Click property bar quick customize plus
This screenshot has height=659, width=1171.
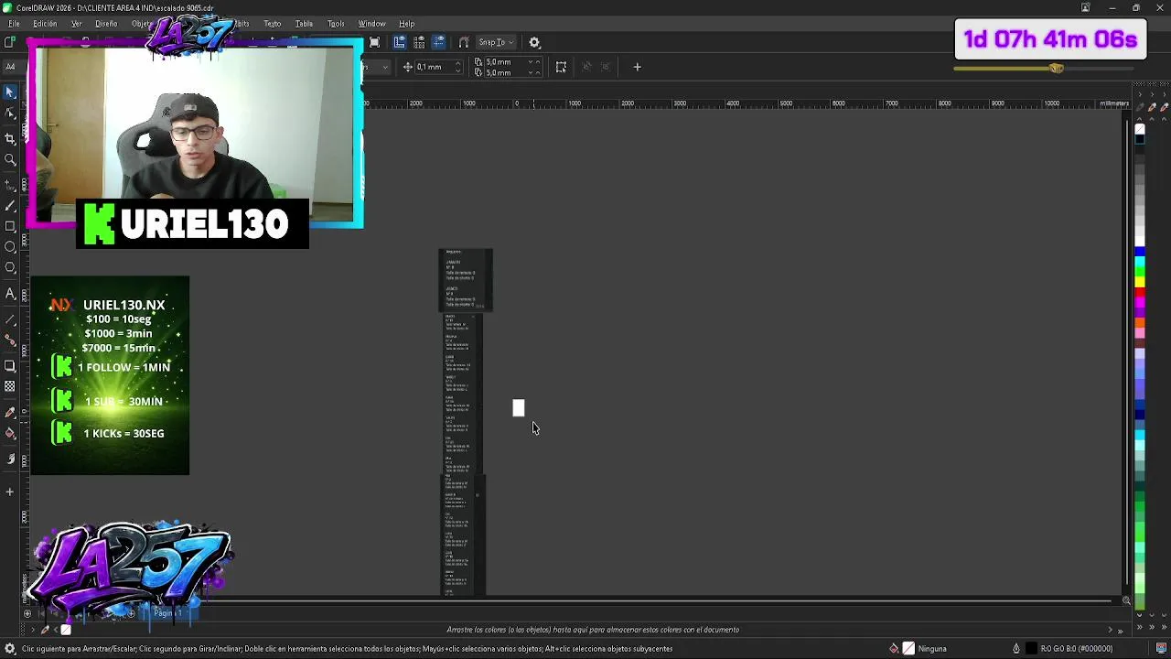pyautogui.click(x=637, y=67)
